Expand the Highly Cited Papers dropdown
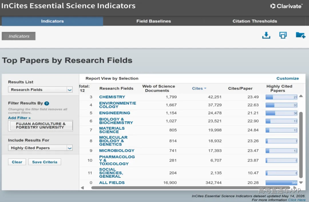309x202 pixels. (x=40, y=148)
